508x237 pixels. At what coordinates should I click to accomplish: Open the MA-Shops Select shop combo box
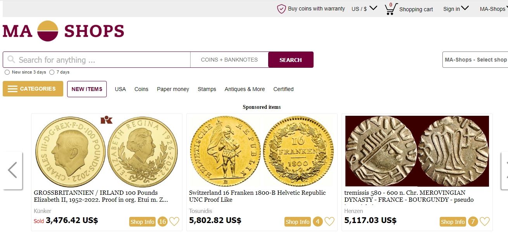pyautogui.click(x=475, y=60)
